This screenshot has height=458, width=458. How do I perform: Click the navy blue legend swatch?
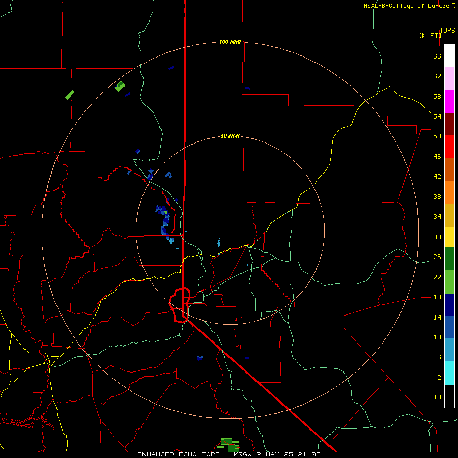click(449, 305)
